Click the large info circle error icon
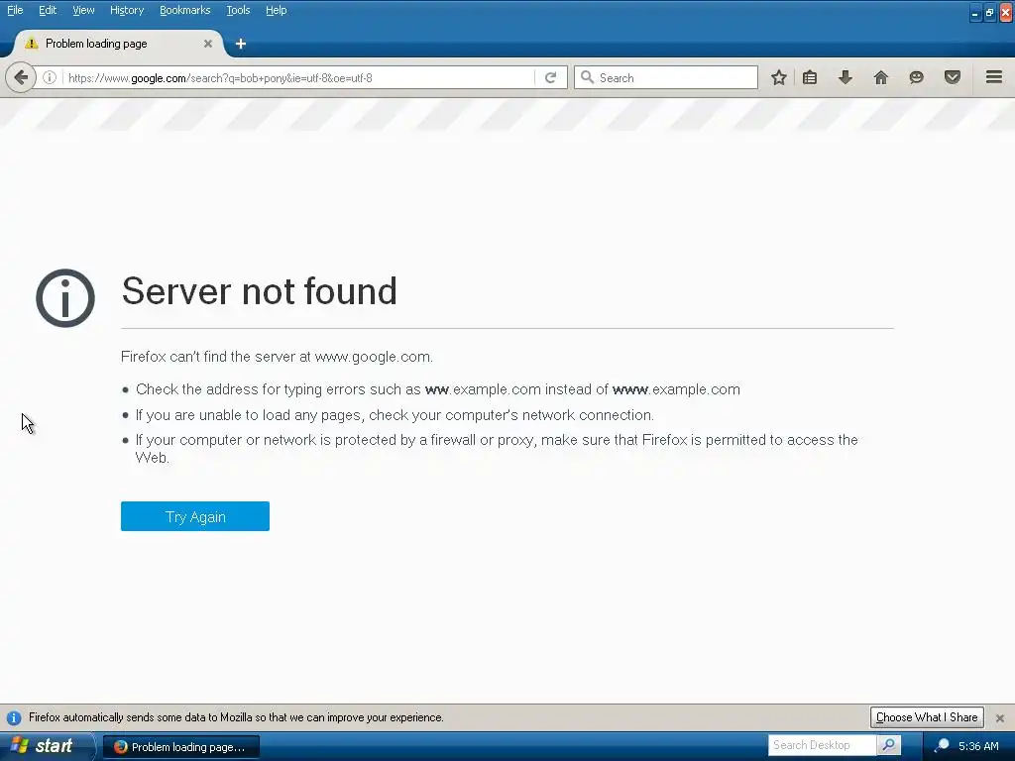Viewport: 1015px width, 761px height. coord(65,297)
